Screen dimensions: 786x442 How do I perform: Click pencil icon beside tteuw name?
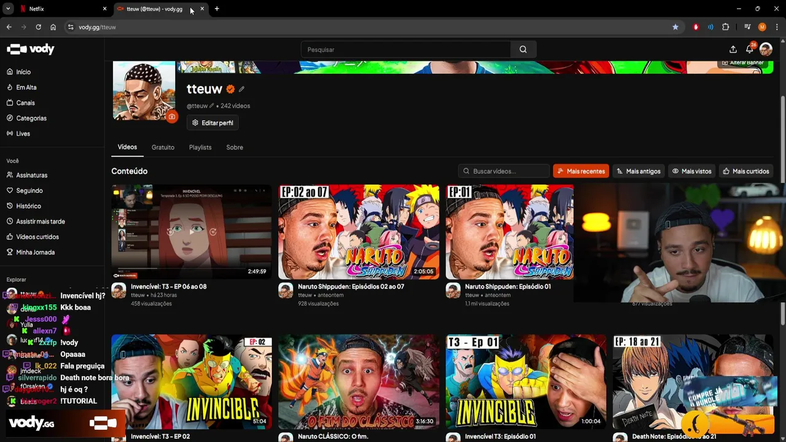[x=241, y=89]
